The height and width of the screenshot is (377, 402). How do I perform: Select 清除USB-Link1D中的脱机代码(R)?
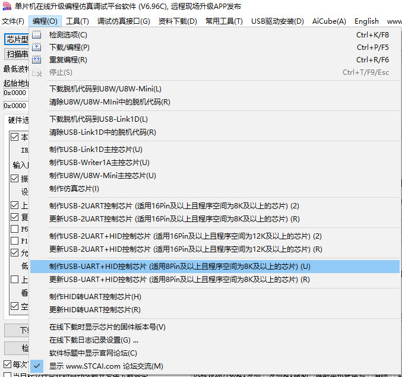point(215,132)
